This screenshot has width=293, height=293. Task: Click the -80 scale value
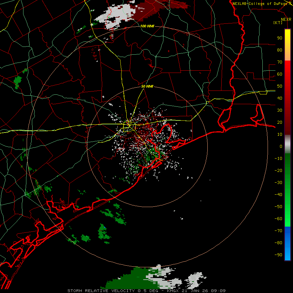[278, 243]
